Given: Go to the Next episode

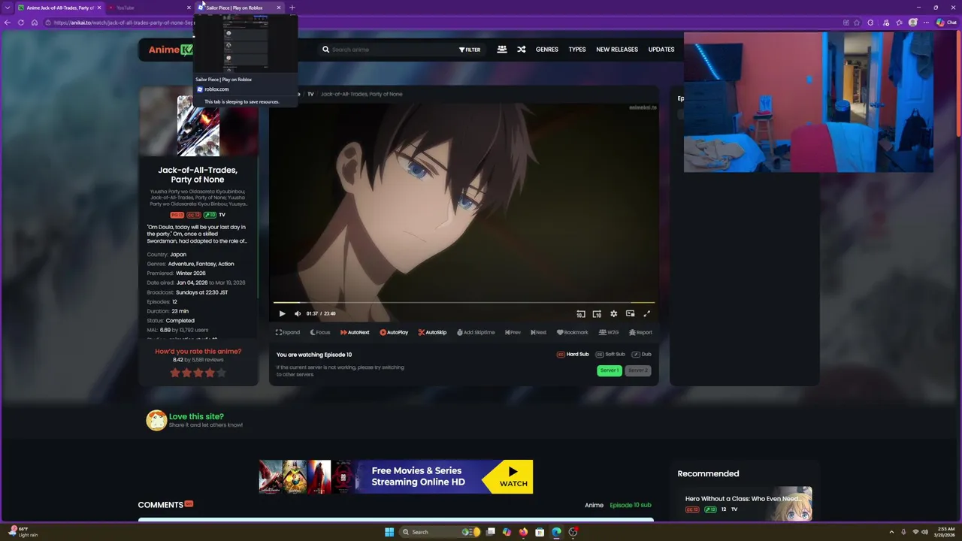Looking at the screenshot, I should [539, 332].
